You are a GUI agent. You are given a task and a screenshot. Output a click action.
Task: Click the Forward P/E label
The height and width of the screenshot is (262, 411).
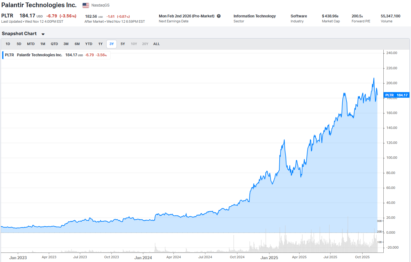click(360, 21)
